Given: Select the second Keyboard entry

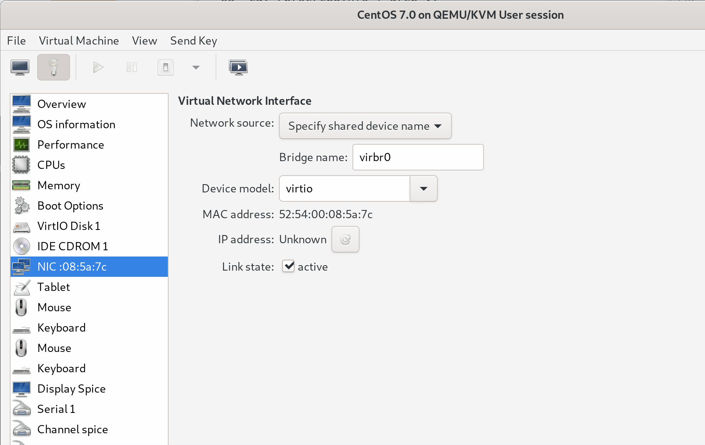Looking at the screenshot, I should pyautogui.click(x=89, y=368).
